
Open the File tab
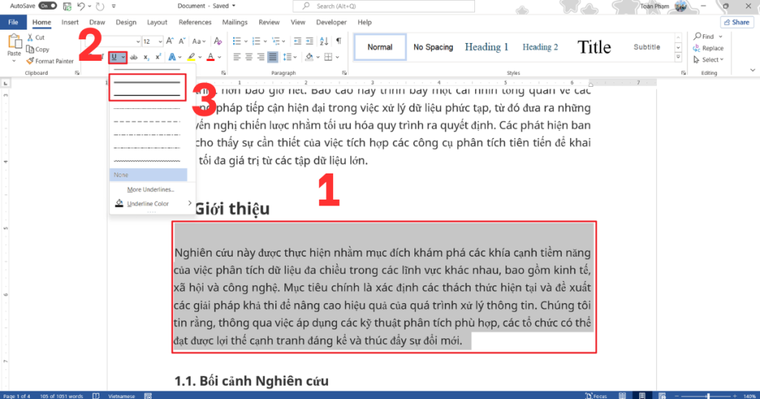(13, 22)
